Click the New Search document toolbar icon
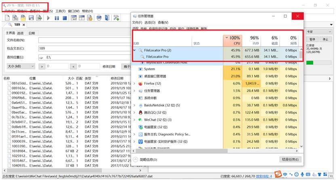The height and width of the screenshot is (180, 336). (7, 18)
